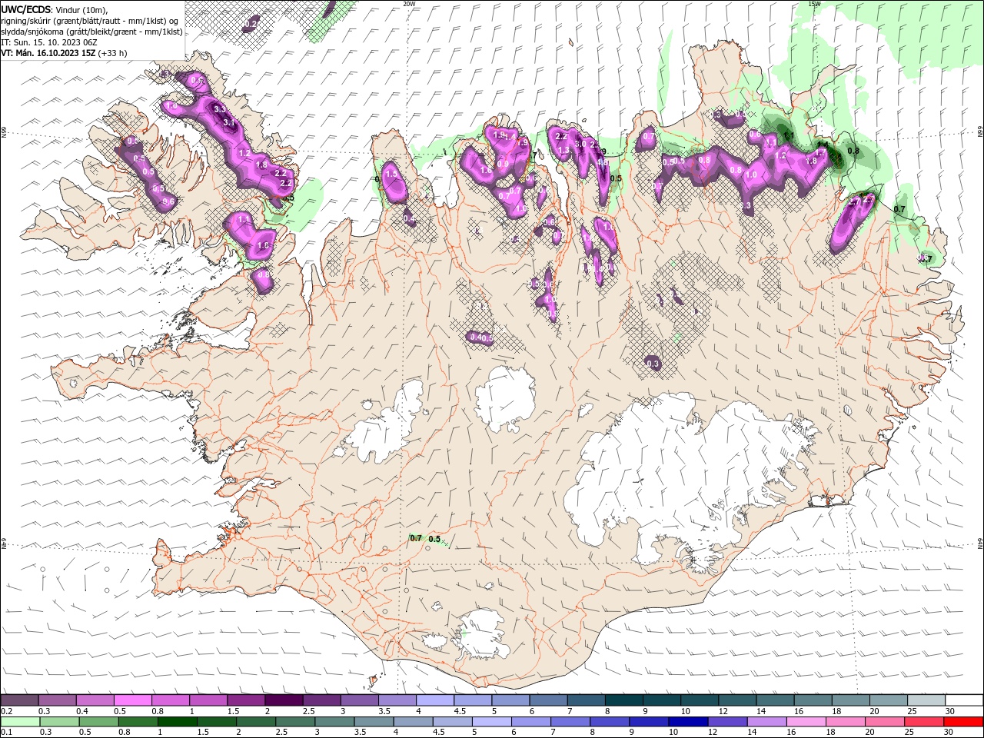
Task: Click the green '0.5' value beside the southern 0.7
Action: pos(434,540)
